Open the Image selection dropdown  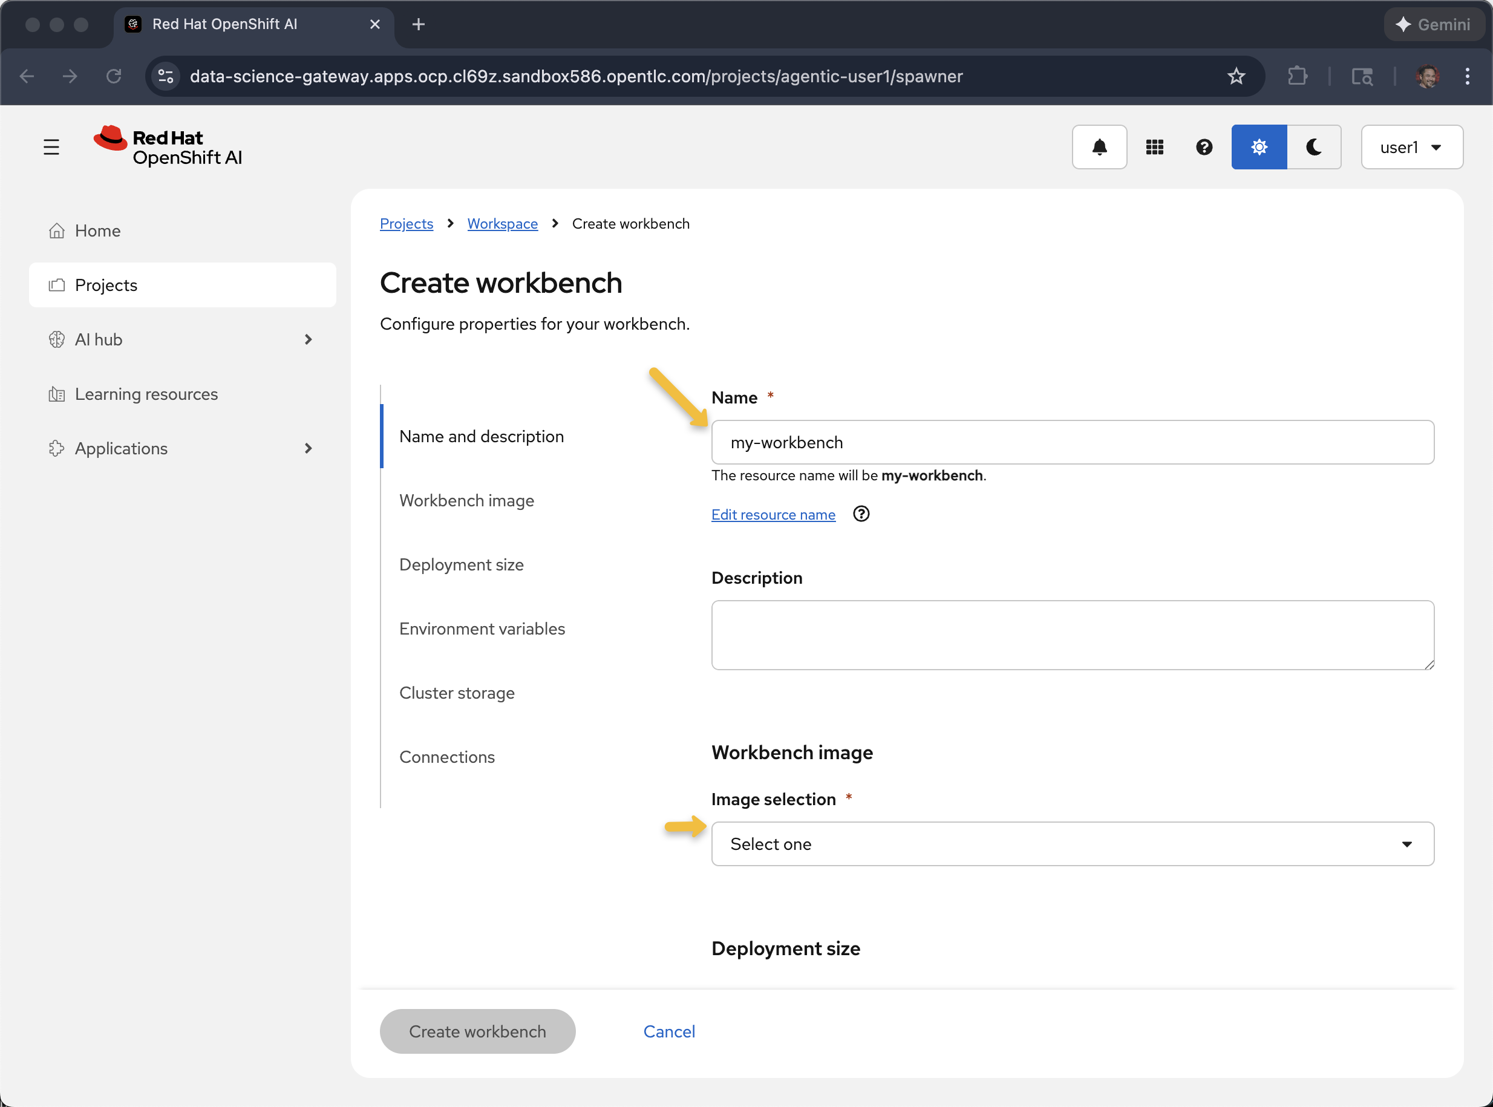(x=1072, y=844)
